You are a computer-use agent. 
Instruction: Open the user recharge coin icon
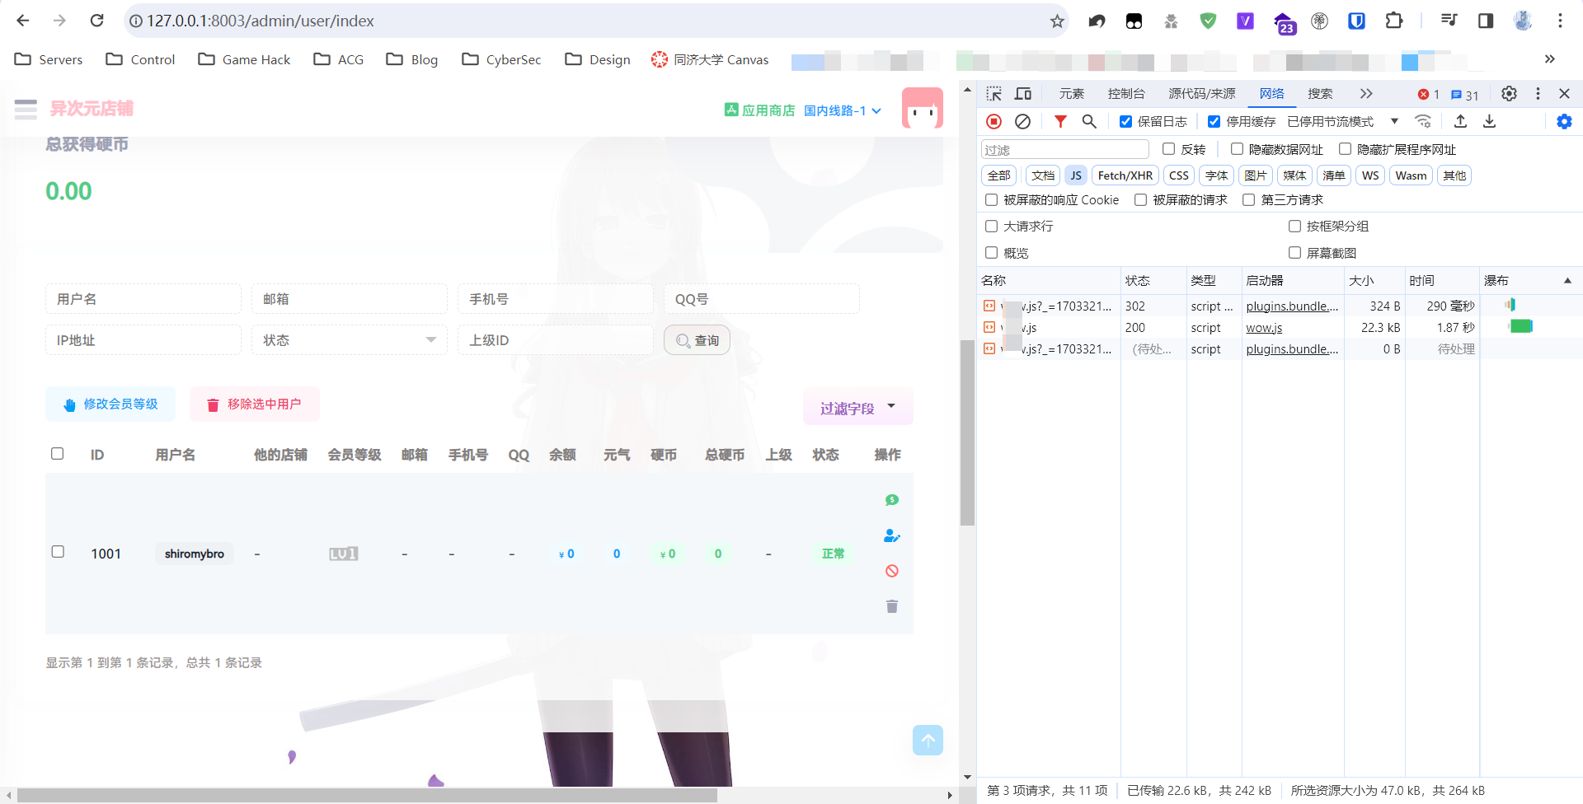(891, 500)
